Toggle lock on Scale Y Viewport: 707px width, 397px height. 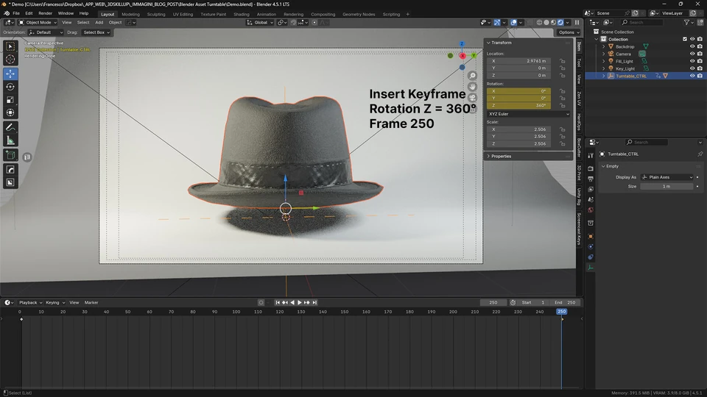(562, 137)
